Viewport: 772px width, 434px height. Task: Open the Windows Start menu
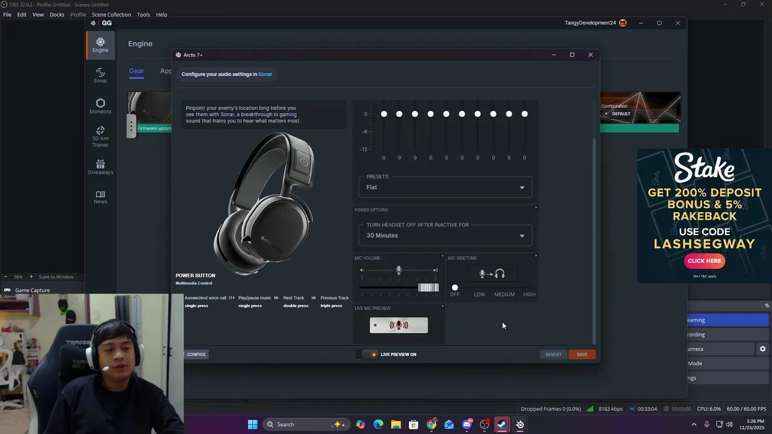point(253,424)
